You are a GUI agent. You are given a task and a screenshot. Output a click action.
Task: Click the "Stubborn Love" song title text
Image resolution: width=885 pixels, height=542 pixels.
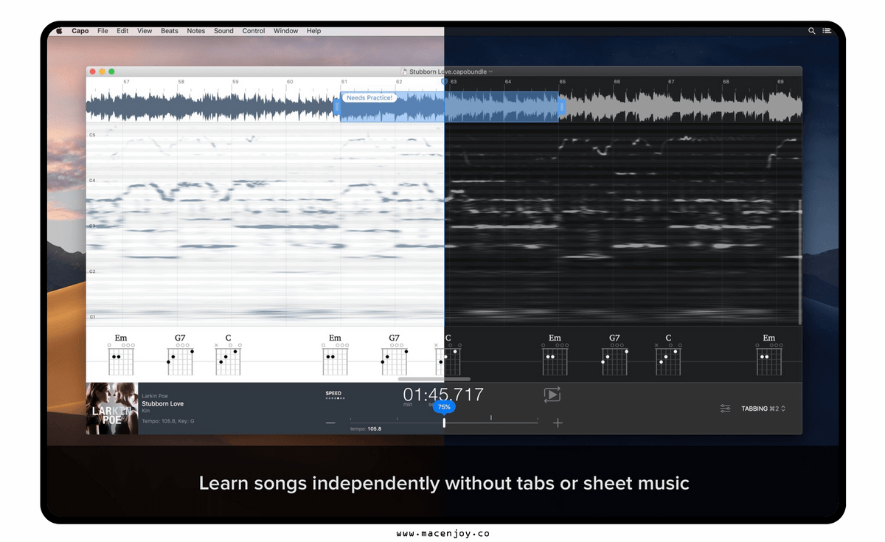[x=163, y=404]
